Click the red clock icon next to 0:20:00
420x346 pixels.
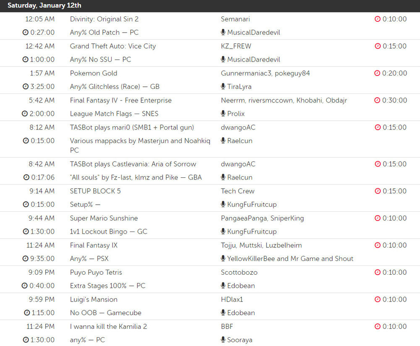tap(377, 73)
